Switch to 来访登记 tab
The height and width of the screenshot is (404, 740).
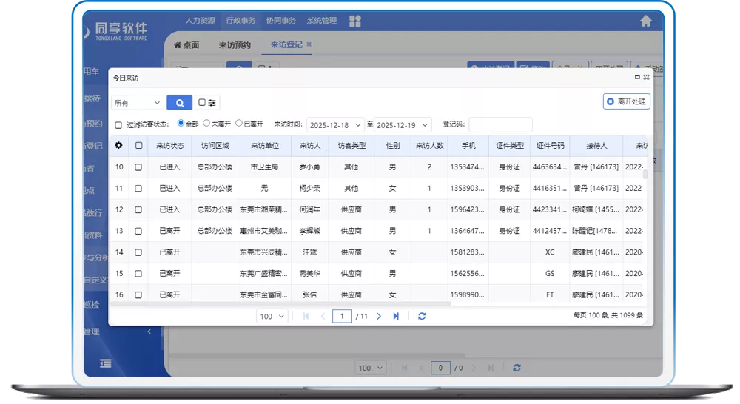(x=286, y=44)
